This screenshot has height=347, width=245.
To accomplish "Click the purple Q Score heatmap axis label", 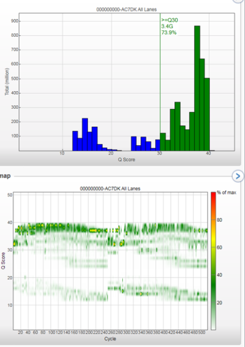I will tap(3, 261).
